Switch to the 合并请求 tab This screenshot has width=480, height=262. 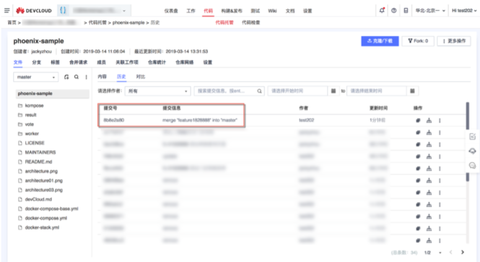78,62
